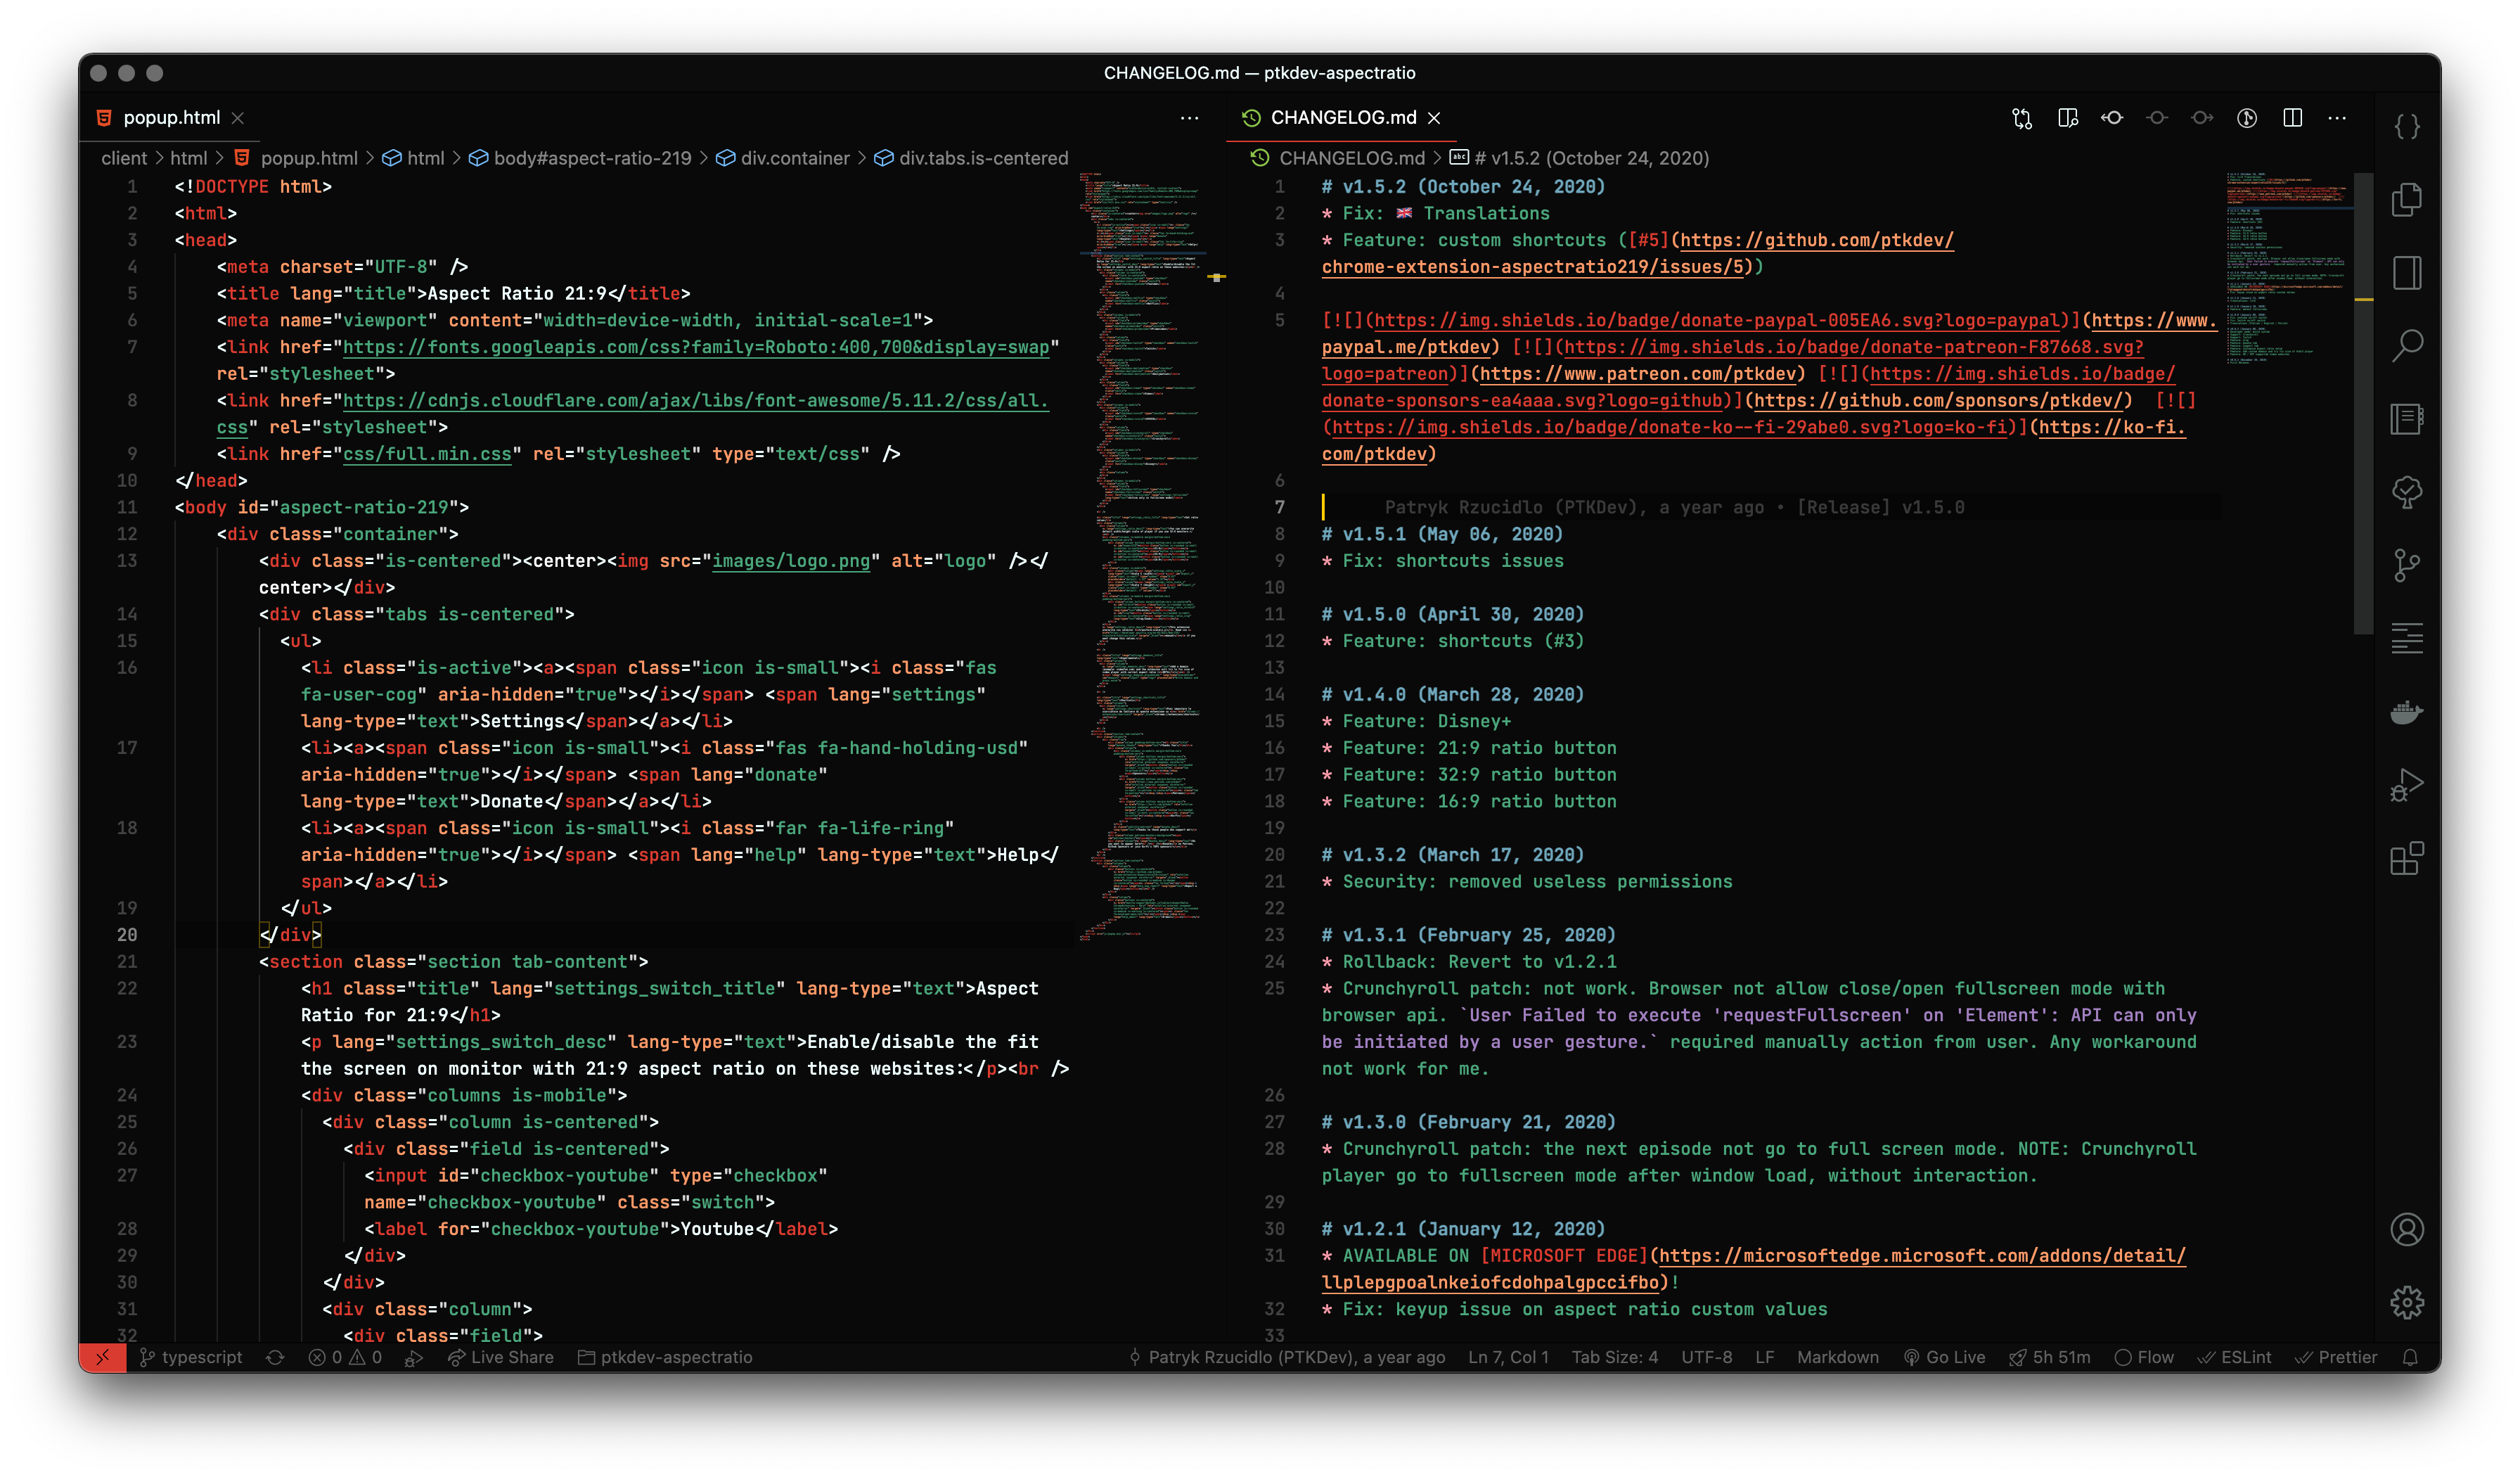Select div.container in breadcrumb path
Image resolution: width=2520 pixels, height=1477 pixels.
794,158
